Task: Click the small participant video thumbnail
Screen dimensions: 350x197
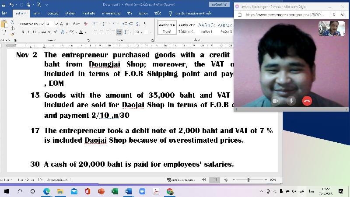Action: 331,28
